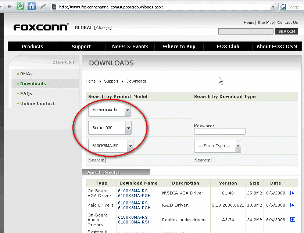Click the double-arrow toolbar overflow icon
The height and width of the screenshot is (233, 304).
coord(9,7)
